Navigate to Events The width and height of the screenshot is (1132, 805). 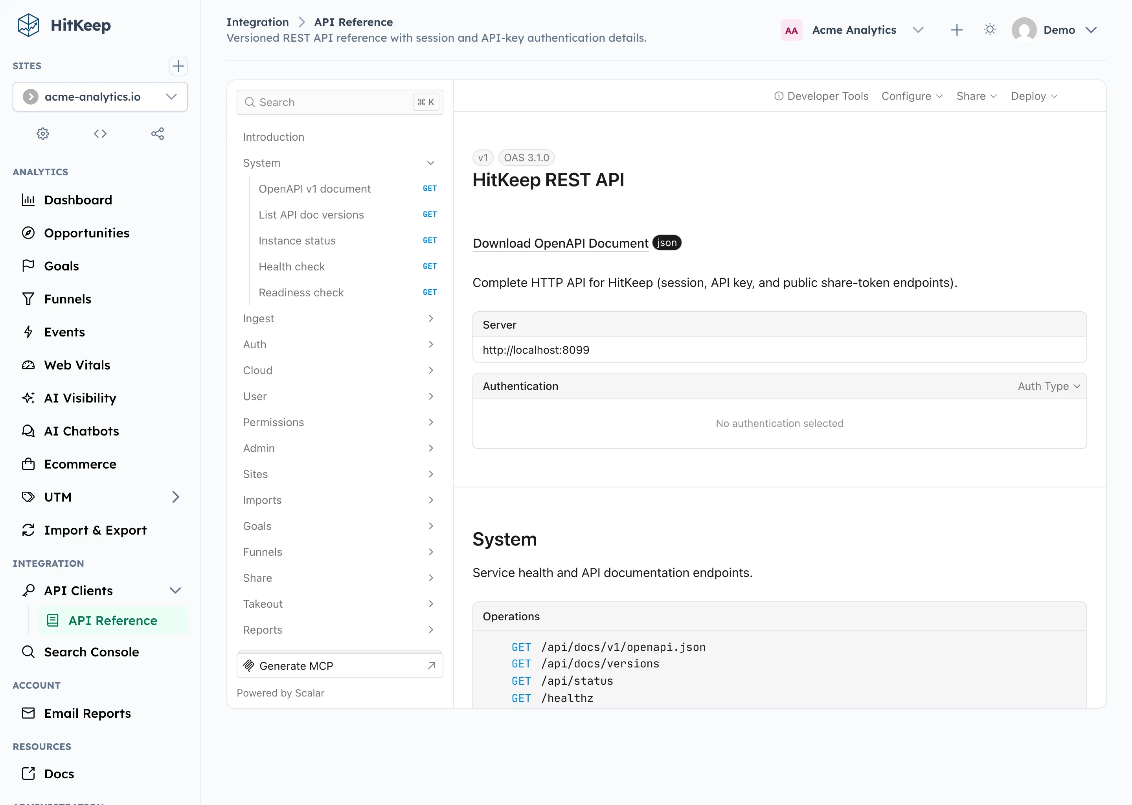(100, 332)
